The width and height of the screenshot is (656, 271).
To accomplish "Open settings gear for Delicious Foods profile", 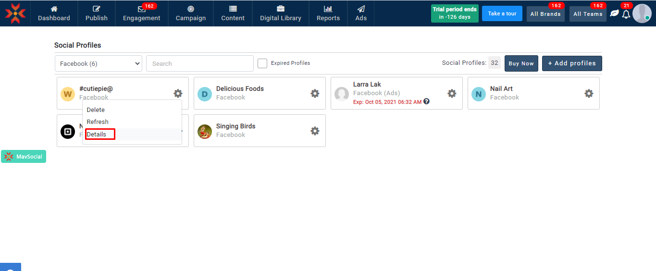I will [315, 93].
